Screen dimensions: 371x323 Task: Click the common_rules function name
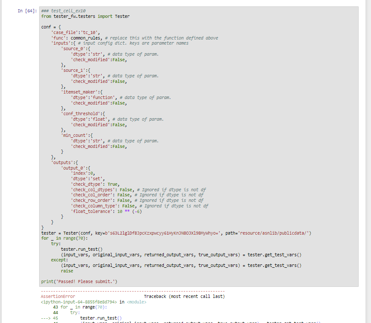[86, 38]
